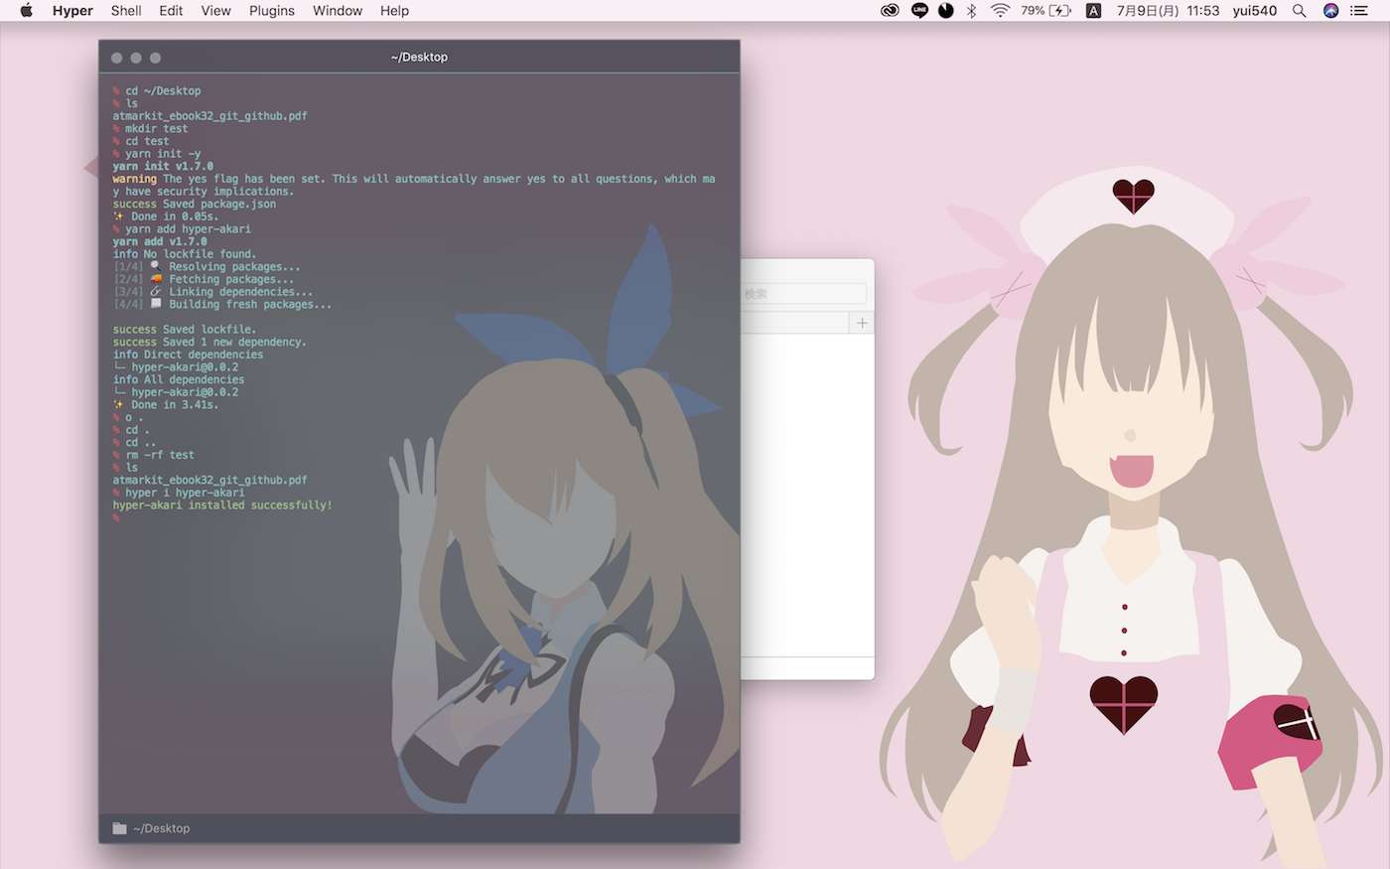Click the plus button in background window
Screen dimensions: 1390x869
tap(862, 323)
